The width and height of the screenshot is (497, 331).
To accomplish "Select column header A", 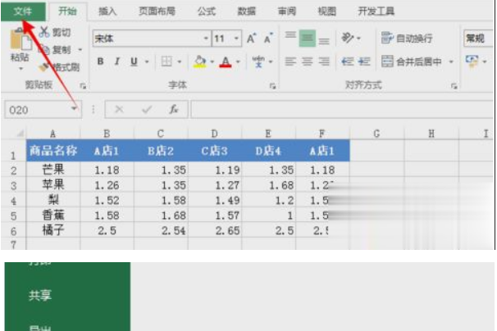I will tap(53, 134).
